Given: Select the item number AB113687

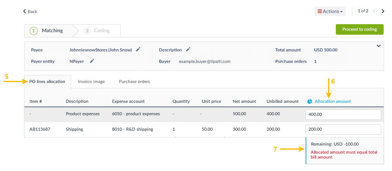Looking at the screenshot, I should tap(40, 129).
